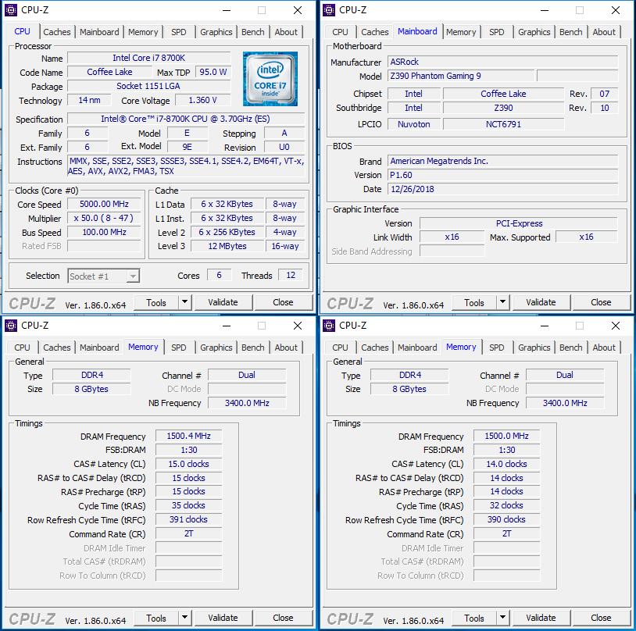
Task: Click Core Voltage value 1.360 V
Action: click(x=203, y=100)
